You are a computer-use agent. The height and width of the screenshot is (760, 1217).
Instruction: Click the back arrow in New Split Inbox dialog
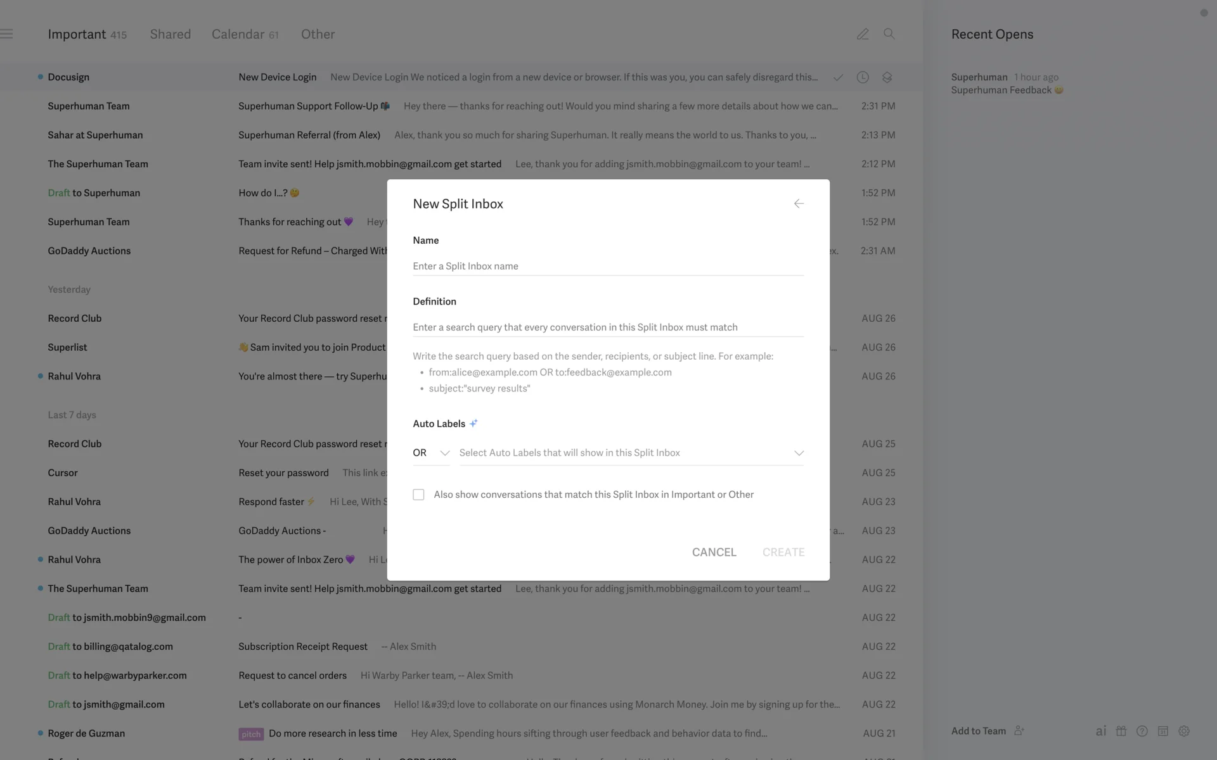pyautogui.click(x=799, y=204)
